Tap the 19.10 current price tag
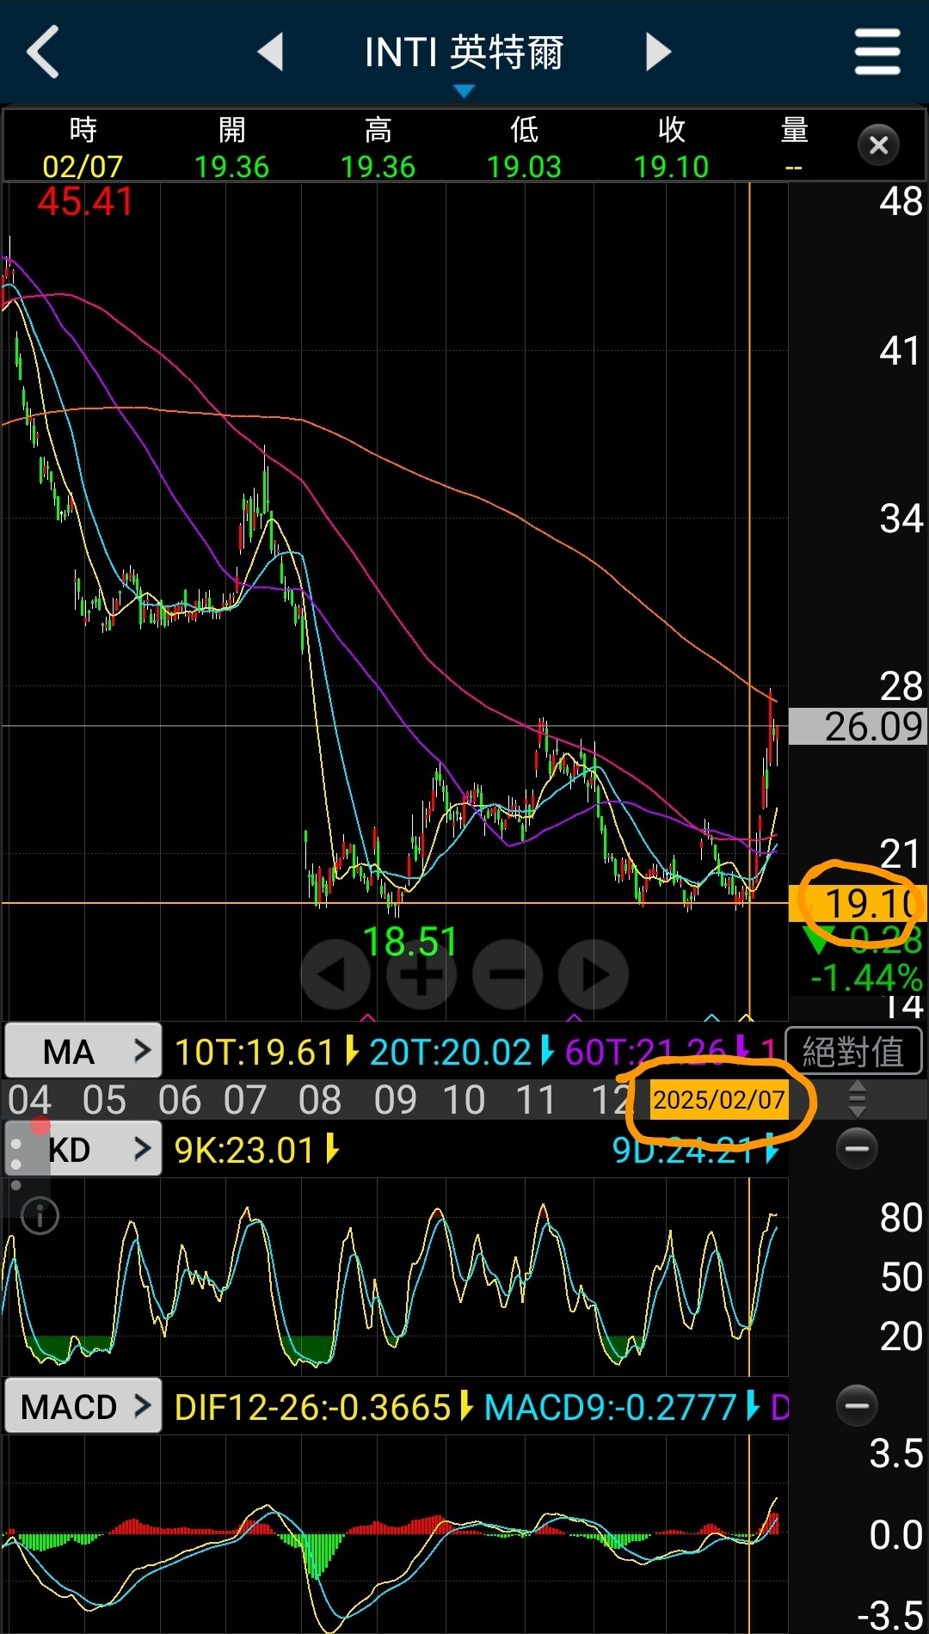Image resolution: width=929 pixels, height=1634 pixels. coord(860,903)
